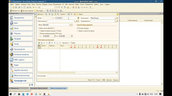
Task: Open the Касса section in sidebar
Action: pos(21,28)
